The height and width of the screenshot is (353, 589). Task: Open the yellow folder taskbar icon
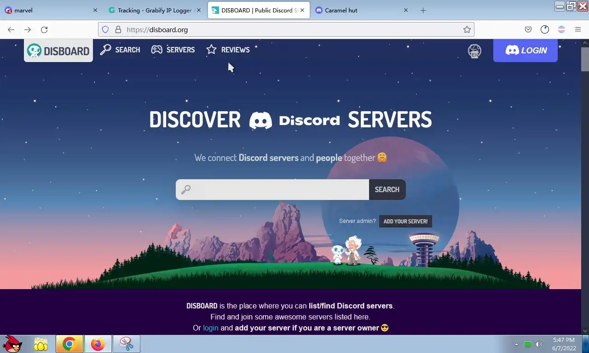[41, 344]
